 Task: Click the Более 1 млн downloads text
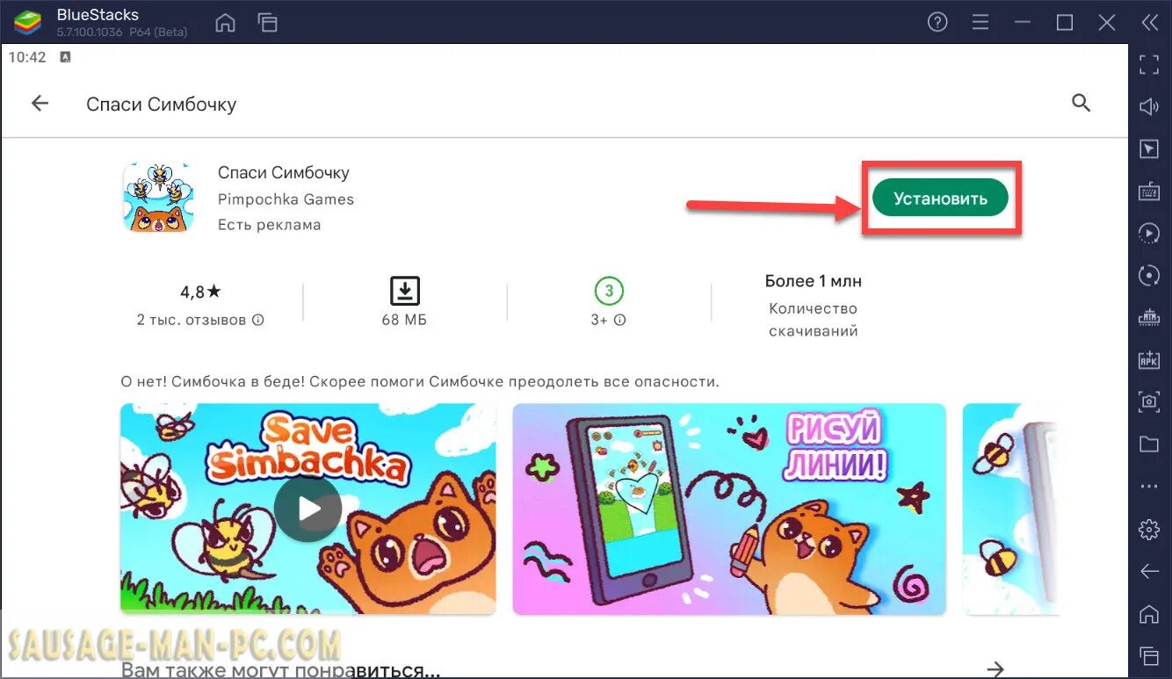click(x=814, y=281)
